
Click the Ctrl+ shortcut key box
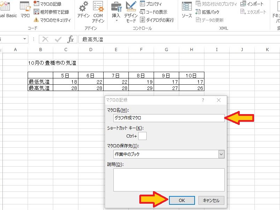(x=142, y=136)
